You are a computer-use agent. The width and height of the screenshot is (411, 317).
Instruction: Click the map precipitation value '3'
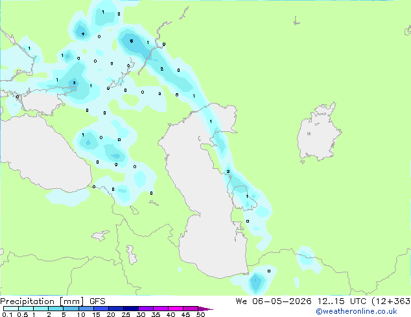click(74, 83)
